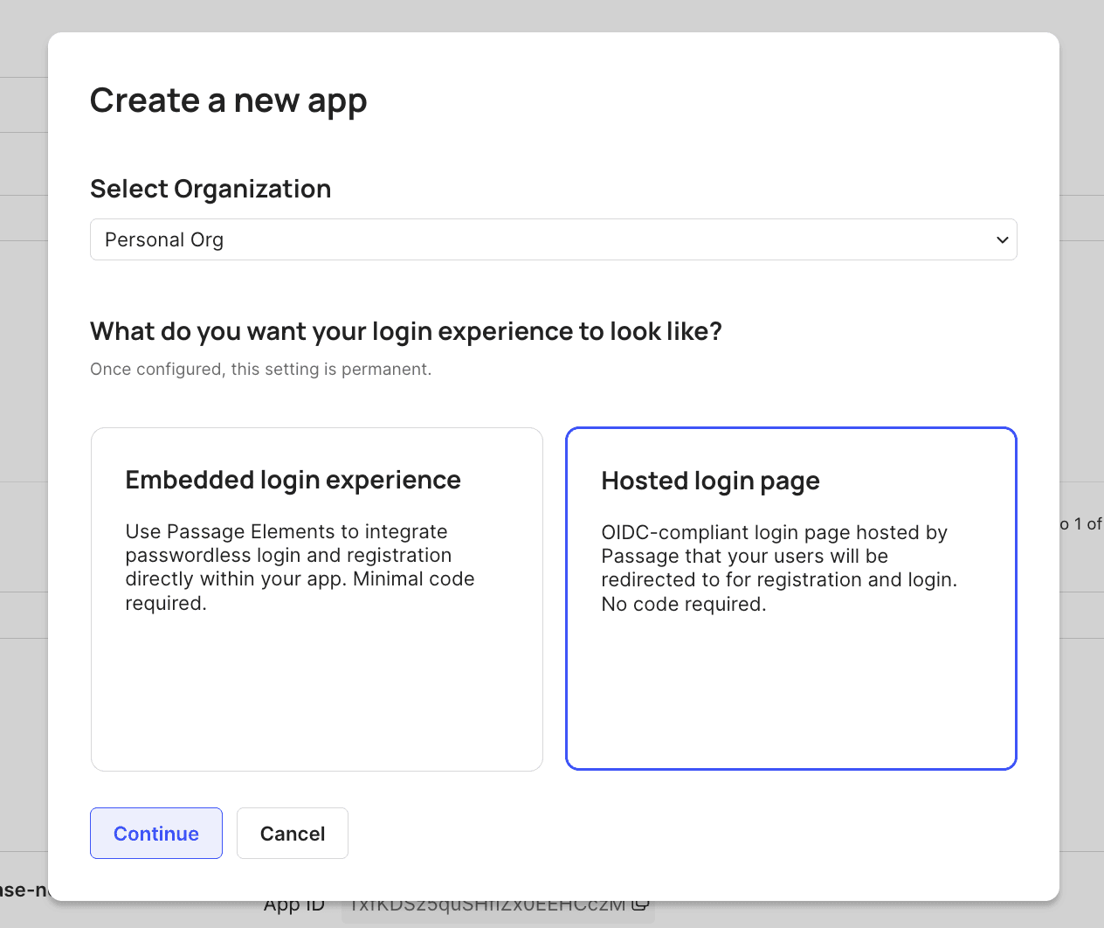Screen dimensions: 1104x928
Task: Open the Personal Org organization selector
Action: pos(553,239)
